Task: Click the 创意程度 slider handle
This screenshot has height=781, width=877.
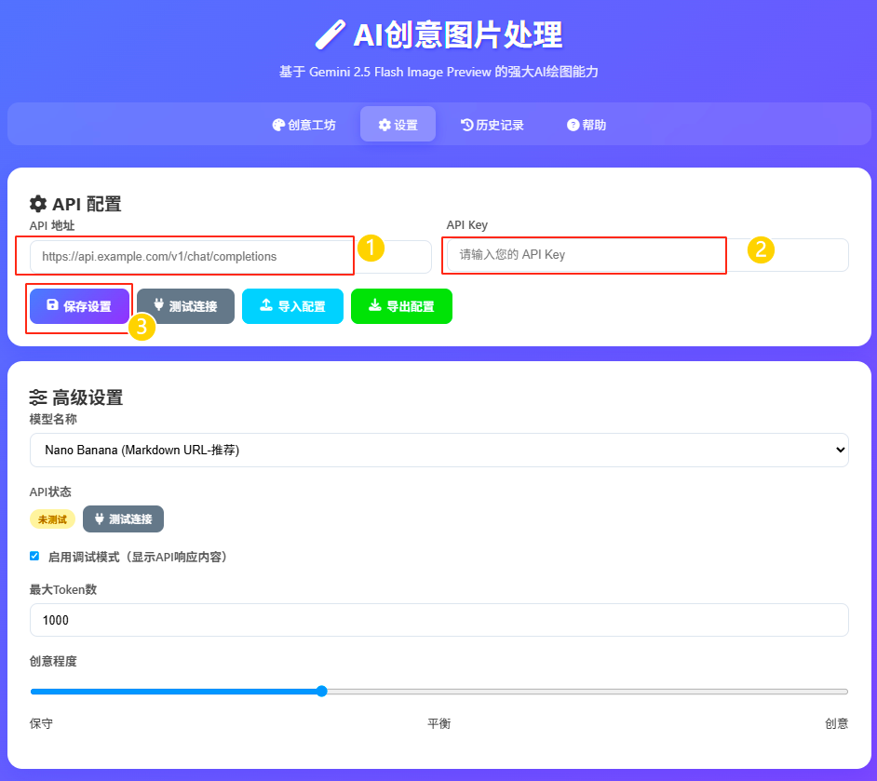Action: 321,691
